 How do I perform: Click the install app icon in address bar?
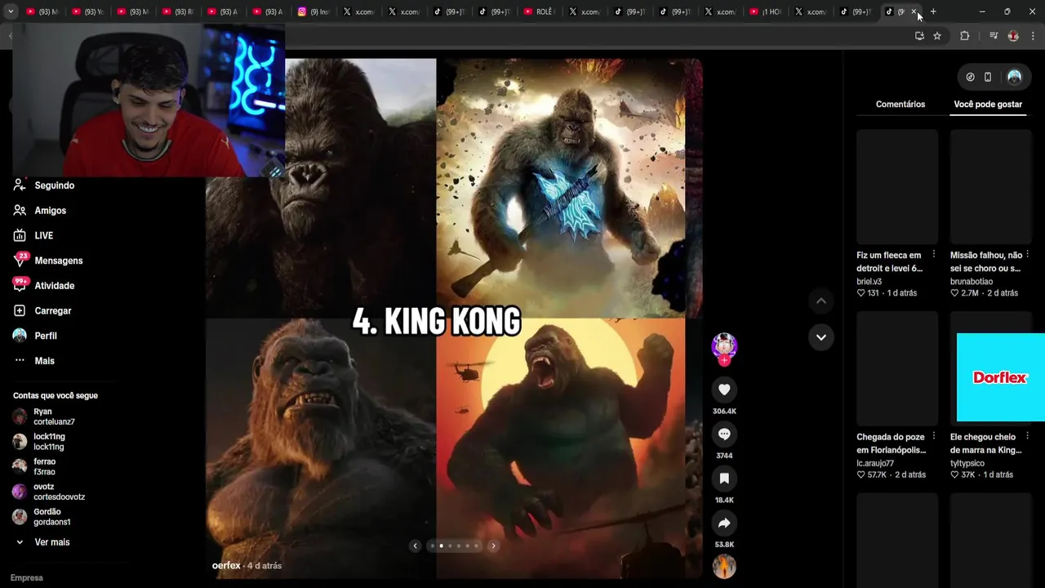[x=919, y=36]
